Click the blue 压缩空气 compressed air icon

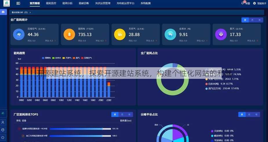(19, 34)
